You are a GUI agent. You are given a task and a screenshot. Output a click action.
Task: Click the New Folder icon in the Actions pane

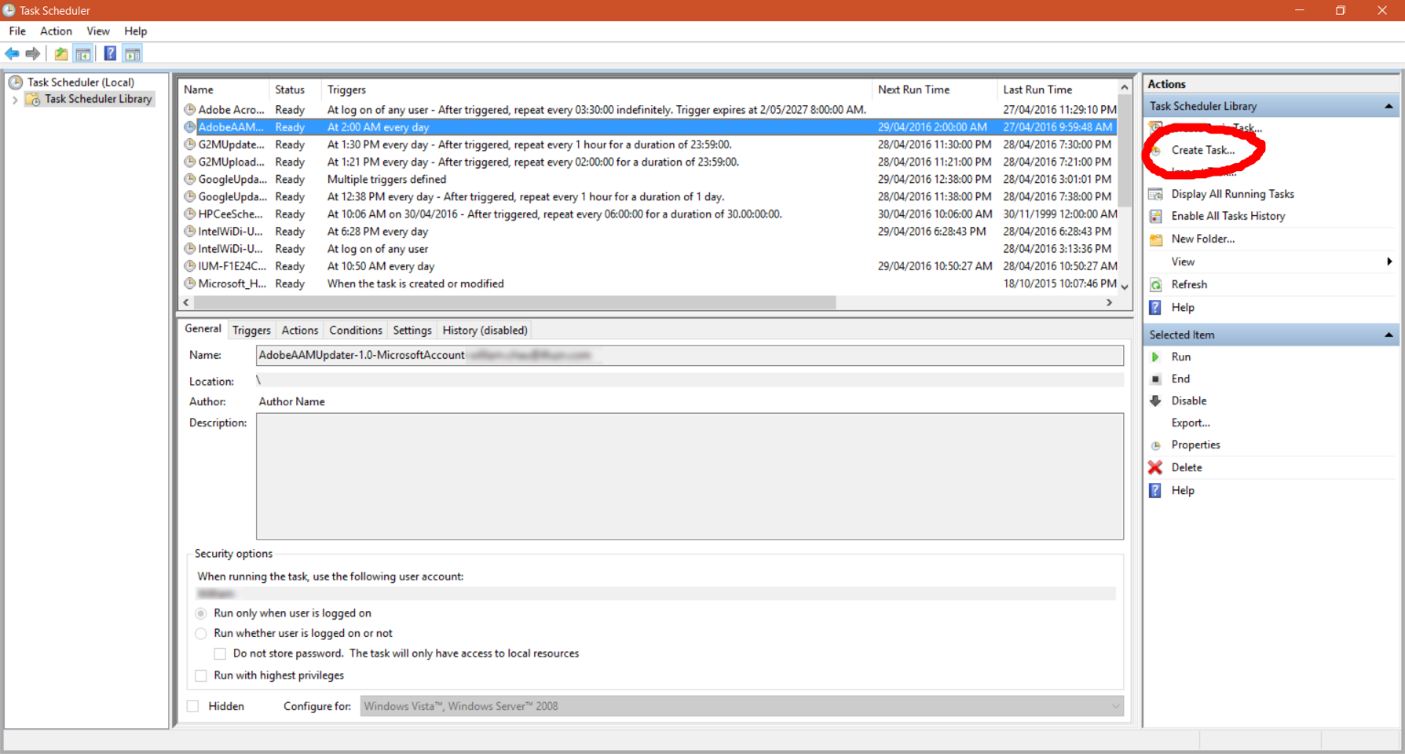[1156, 239]
